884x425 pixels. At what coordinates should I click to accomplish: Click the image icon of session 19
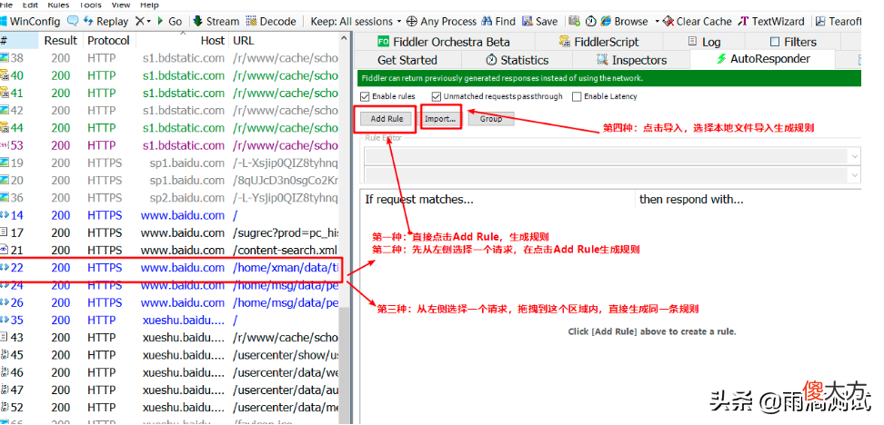click(5, 163)
